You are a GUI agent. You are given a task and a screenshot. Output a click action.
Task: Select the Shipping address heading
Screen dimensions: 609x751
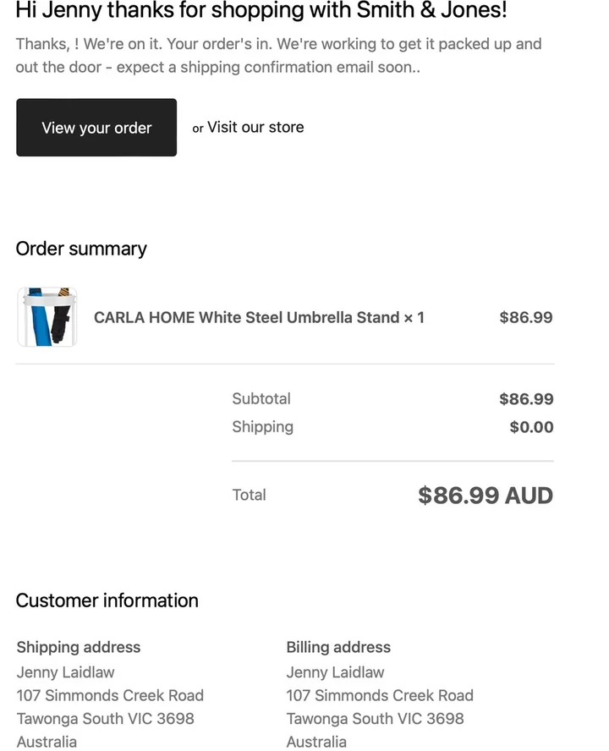tap(79, 647)
